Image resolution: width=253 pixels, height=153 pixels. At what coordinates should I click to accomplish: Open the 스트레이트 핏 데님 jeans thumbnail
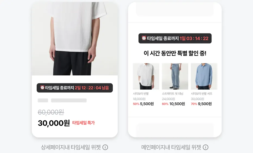coord(175,76)
